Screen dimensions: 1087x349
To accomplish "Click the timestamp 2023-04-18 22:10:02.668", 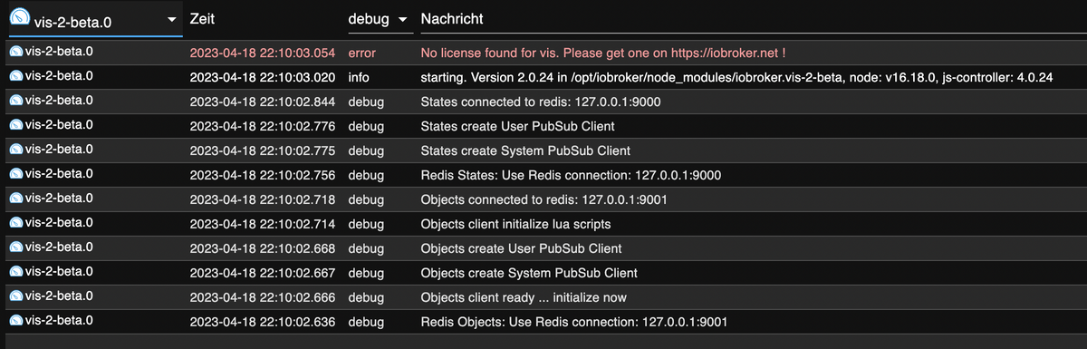I will click(263, 248).
